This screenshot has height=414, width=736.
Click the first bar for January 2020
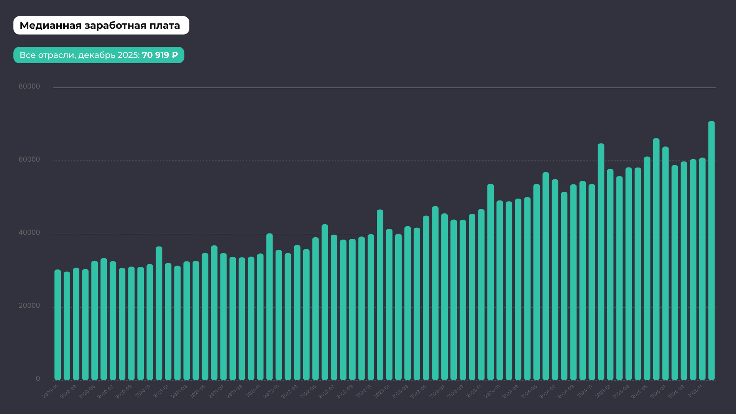coord(58,325)
